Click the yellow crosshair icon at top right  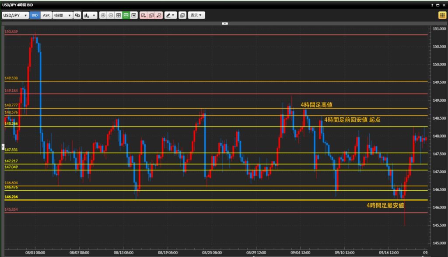click(x=442, y=15)
